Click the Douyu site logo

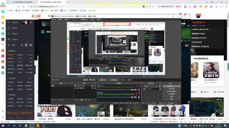(36, 16)
